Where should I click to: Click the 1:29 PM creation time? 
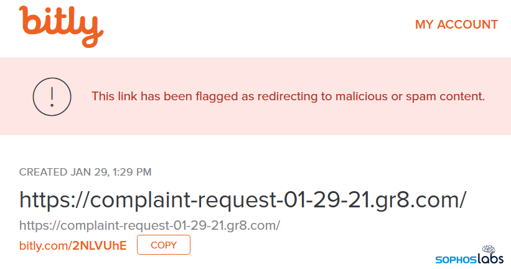tap(129, 172)
